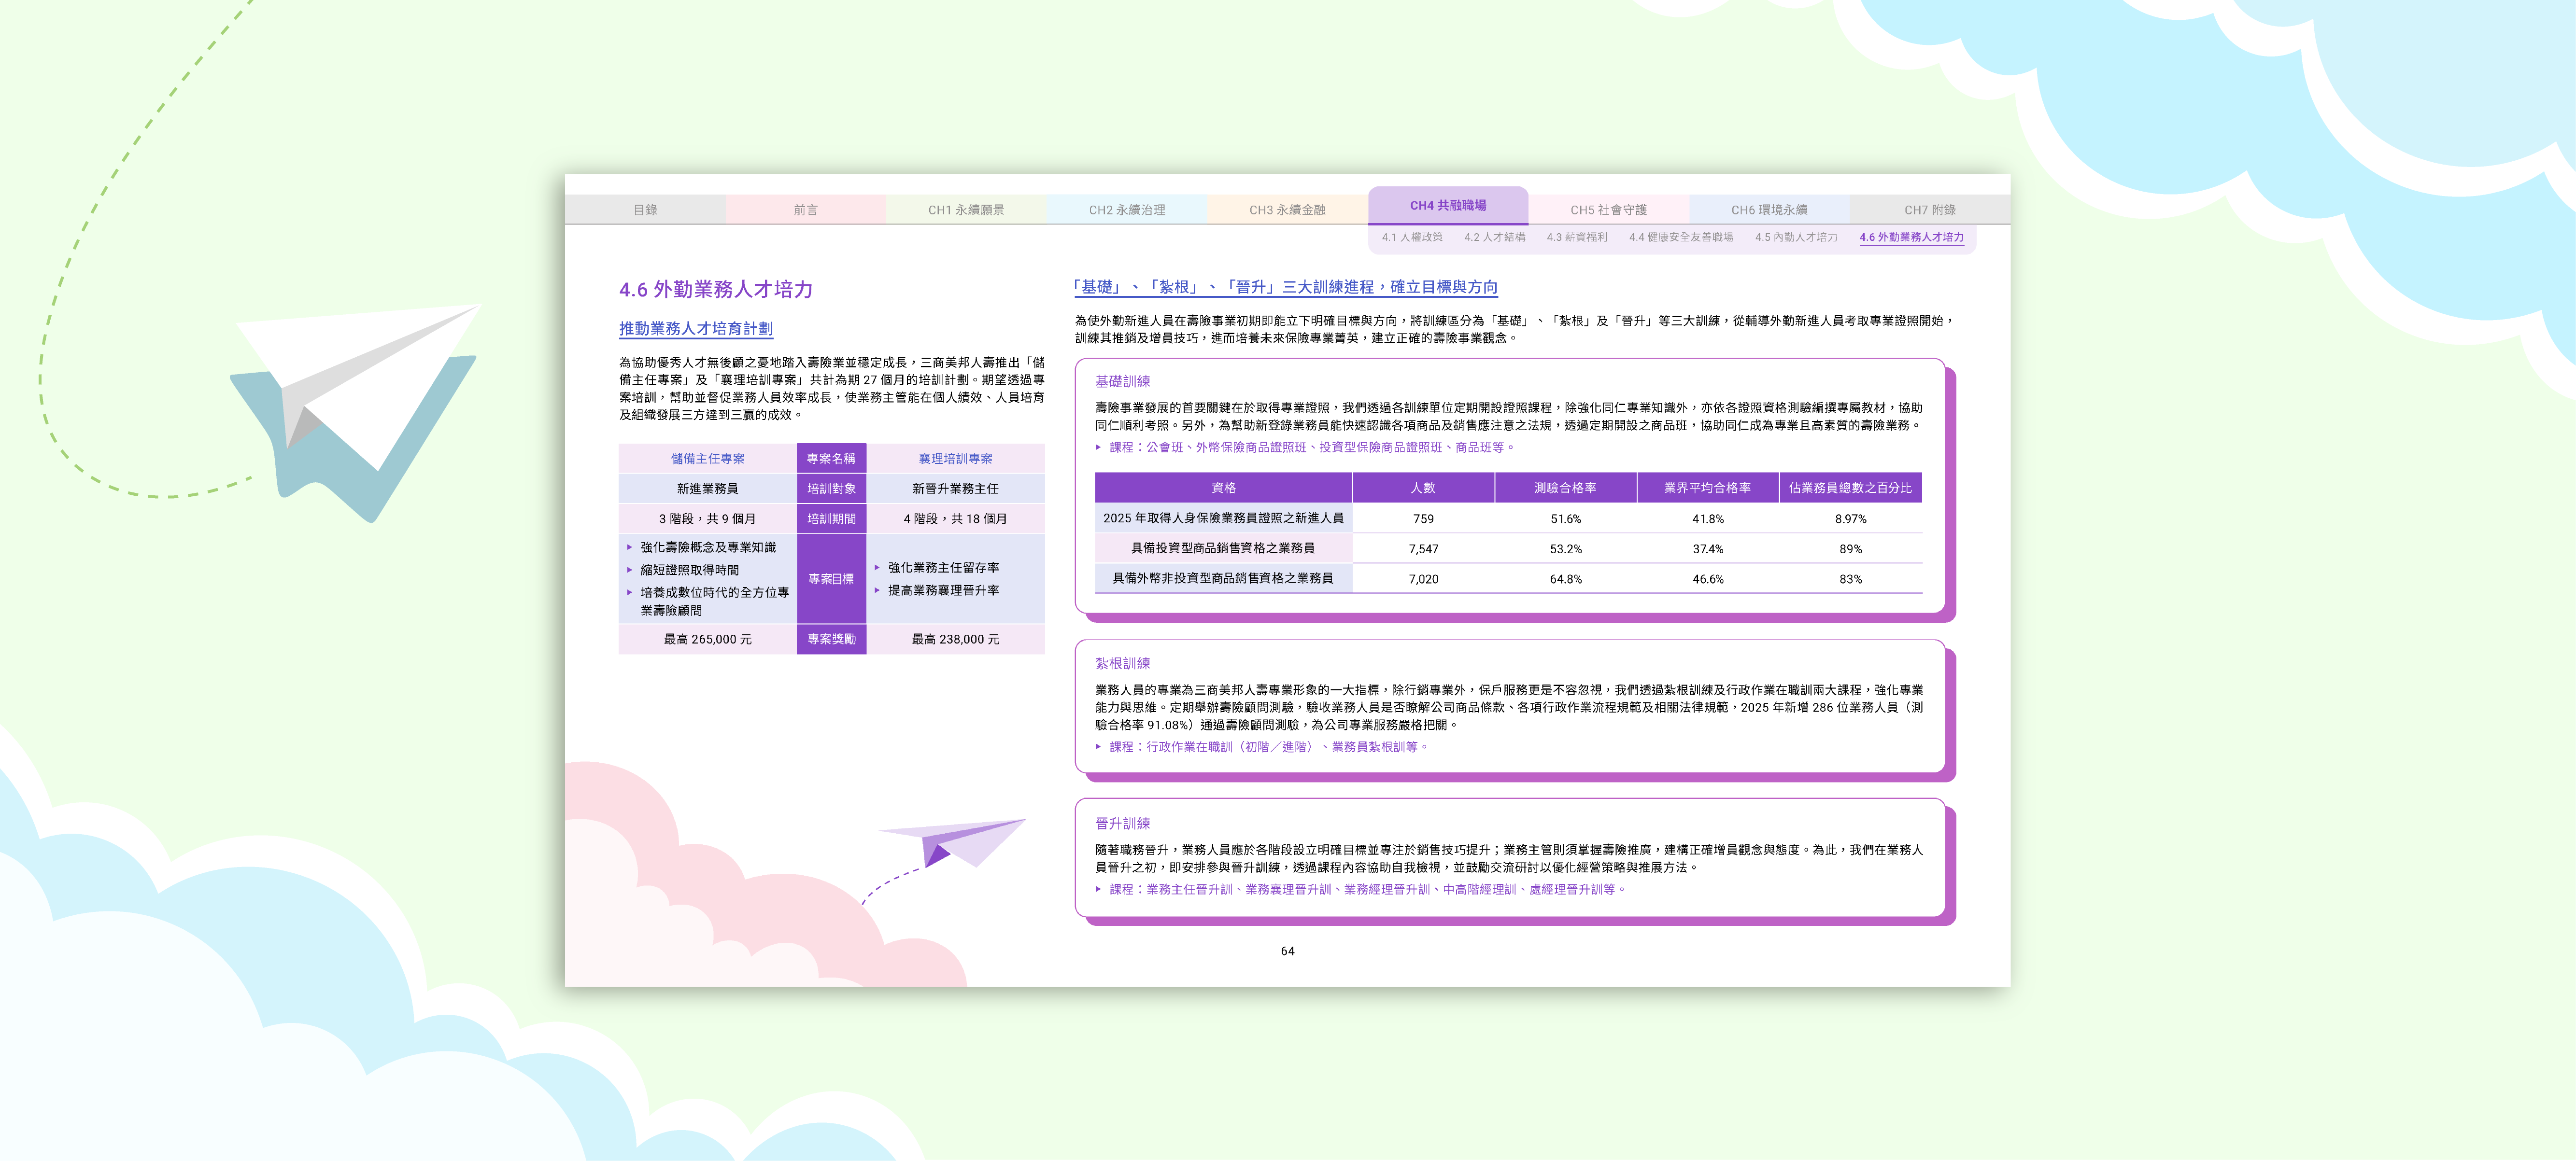2576x1161 pixels.
Task: Click the 41.8% industry average cell
Action: point(1707,519)
